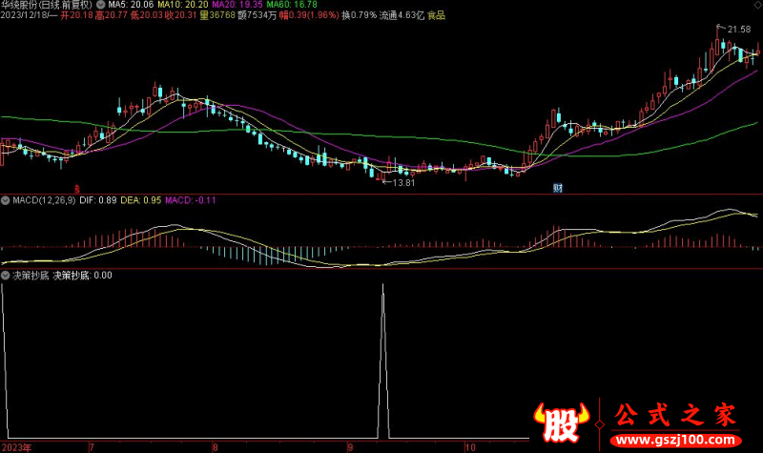Select the MA20: 19.35 label
This screenshot has height=453, width=763.
[237, 5]
